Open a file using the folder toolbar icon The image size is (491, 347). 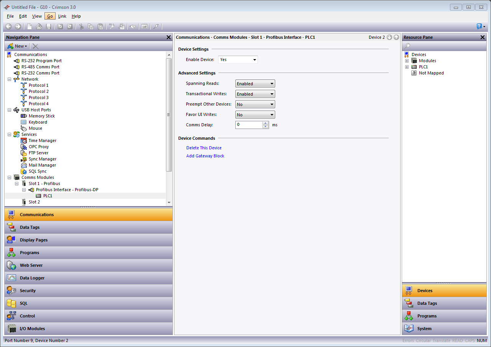[39, 26]
